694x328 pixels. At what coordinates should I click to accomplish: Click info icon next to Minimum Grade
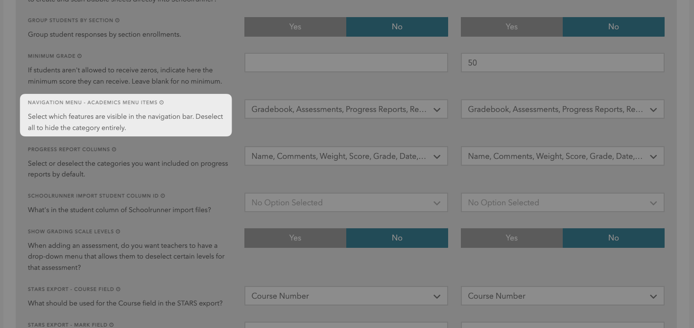[x=80, y=56]
